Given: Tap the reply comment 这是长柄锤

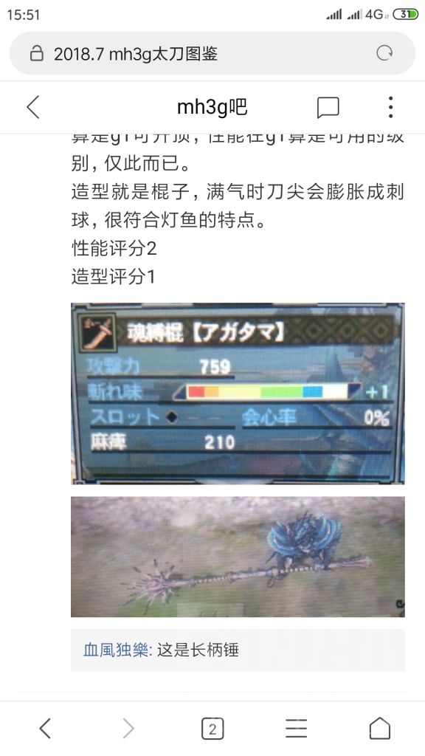Looking at the screenshot, I should (198, 650).
